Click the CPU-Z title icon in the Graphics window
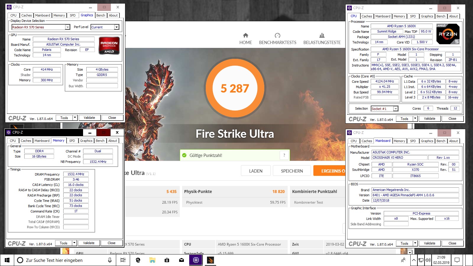 click(9, 7)
